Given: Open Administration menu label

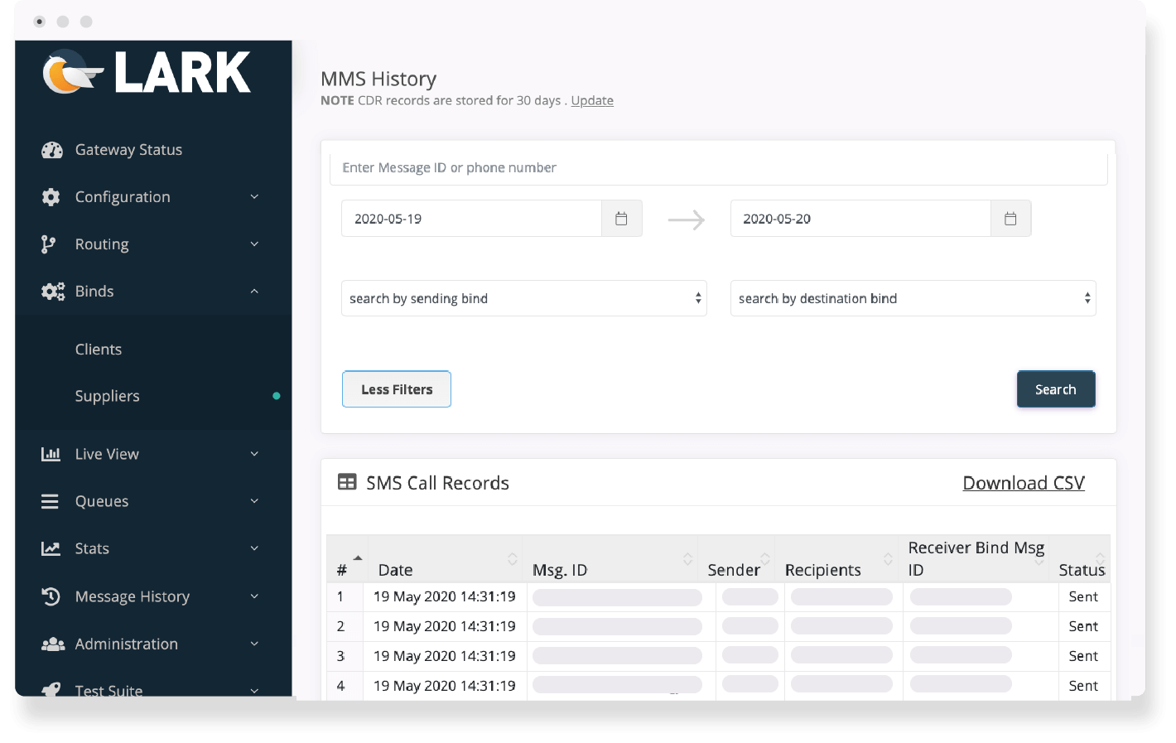Looking at the screenshot, I should [x=127, y=644].
